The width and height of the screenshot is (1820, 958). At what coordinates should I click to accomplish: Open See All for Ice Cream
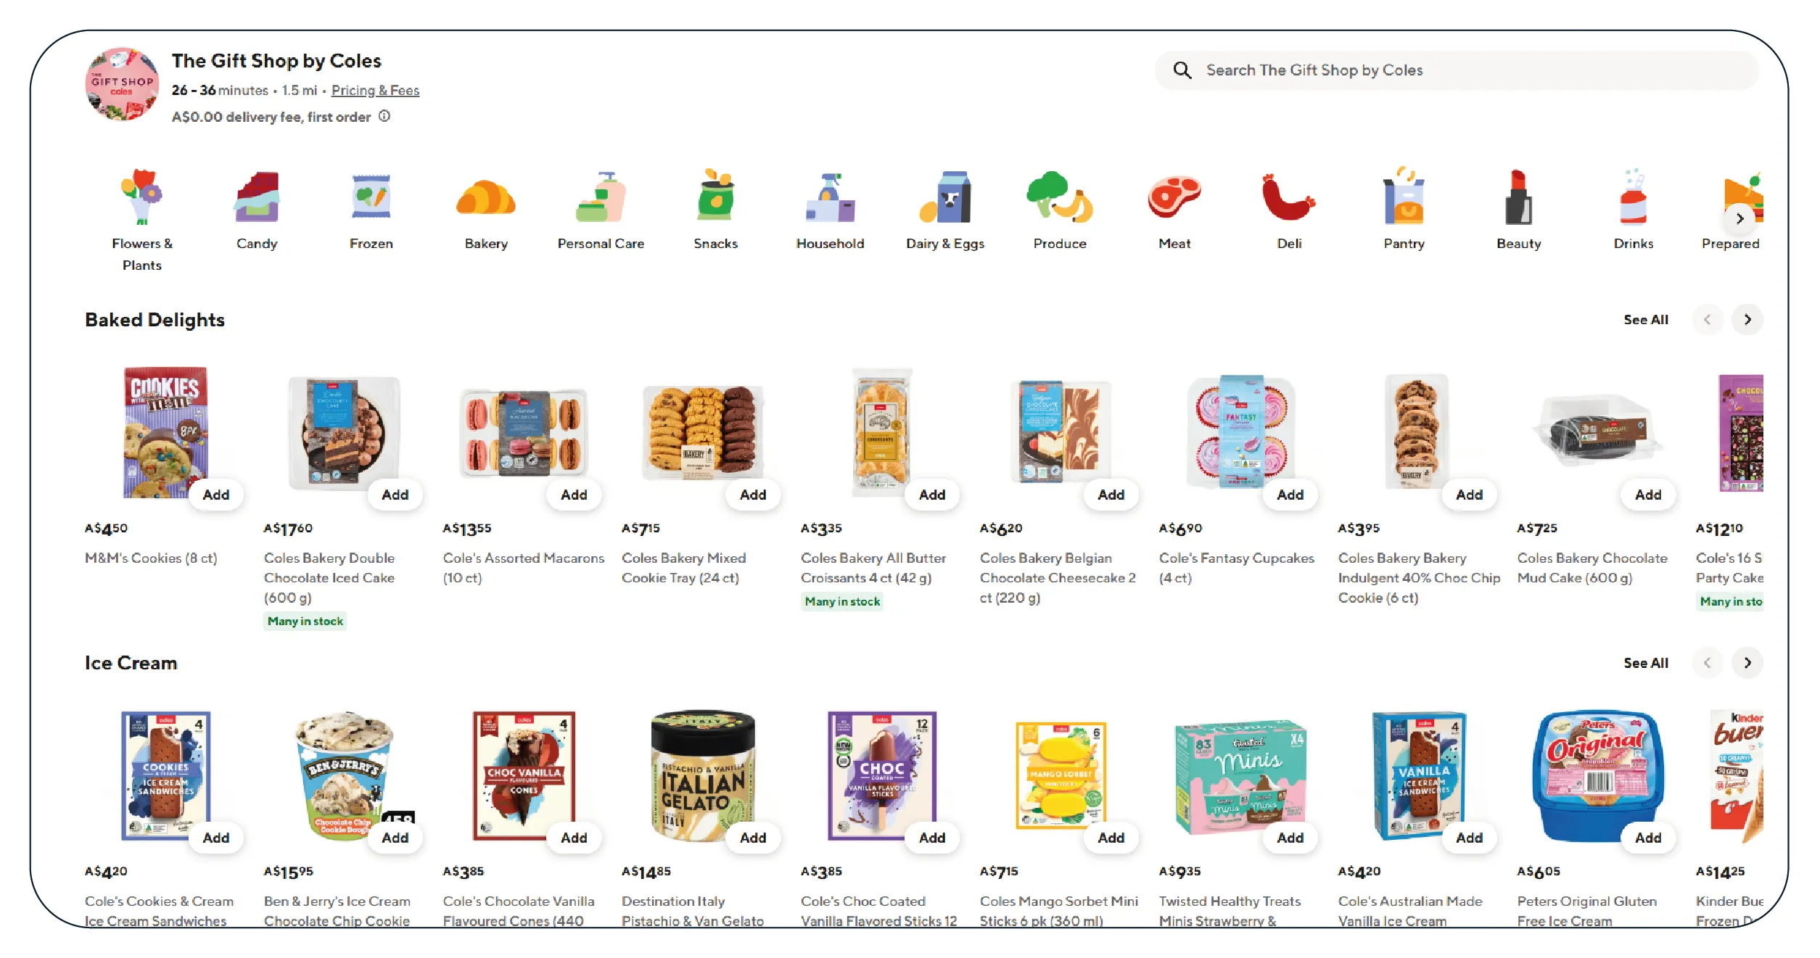pyautogui.click(x=1645, y=663)
